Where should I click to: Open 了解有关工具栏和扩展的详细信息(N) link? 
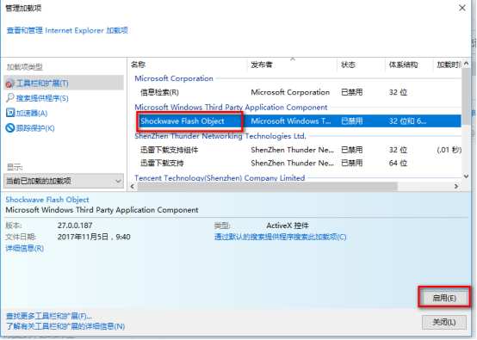pos(65,326)
